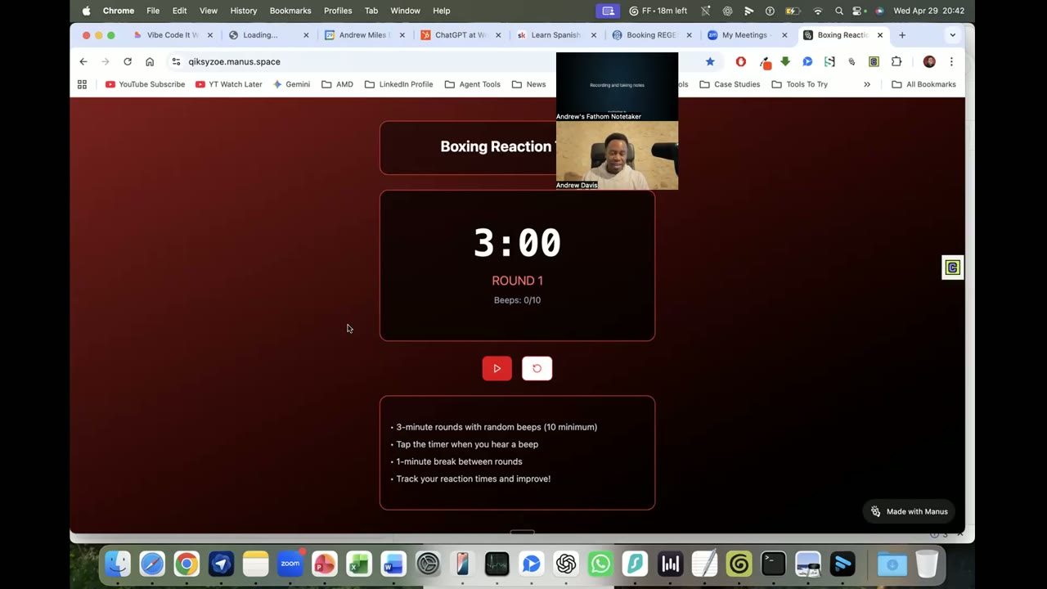
Task: Open the History menu in menu bar
Action: (x=244, y=11)
